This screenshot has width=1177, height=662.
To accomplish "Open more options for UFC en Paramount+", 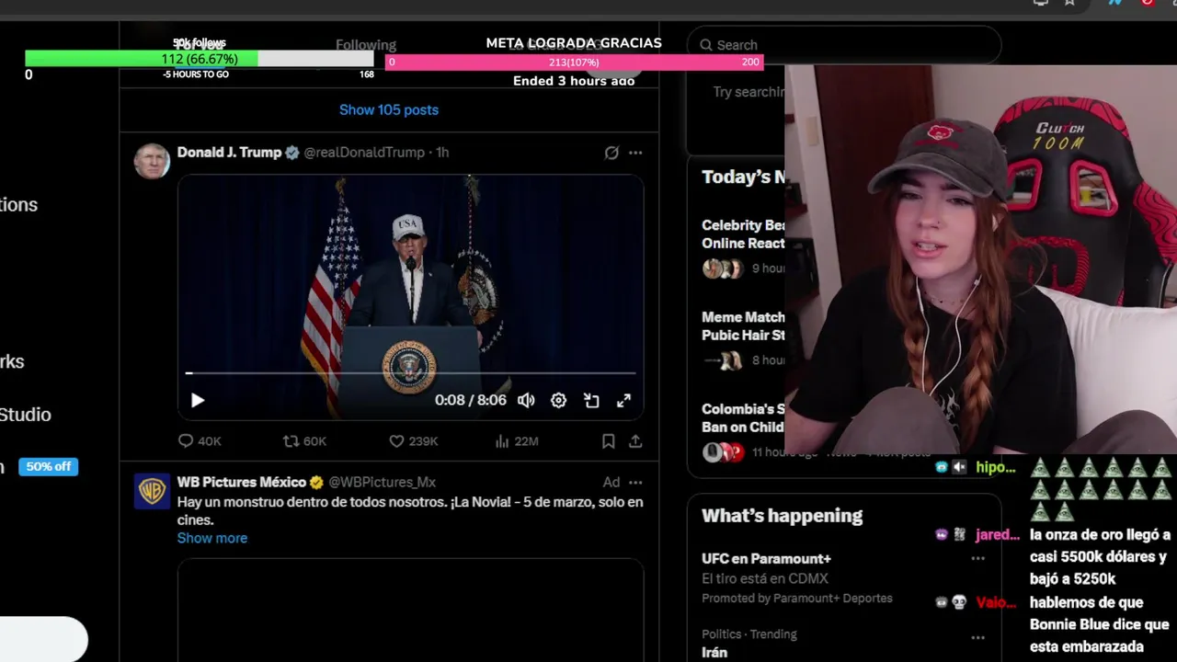I will click(x=977, y=558).
